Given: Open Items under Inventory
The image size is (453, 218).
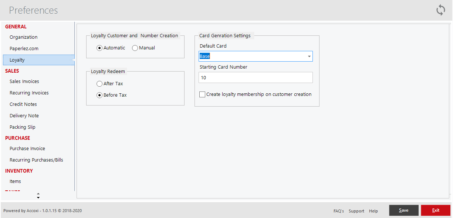Looking at the screenshot, I should tap(15, 181).
